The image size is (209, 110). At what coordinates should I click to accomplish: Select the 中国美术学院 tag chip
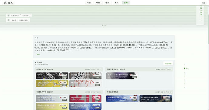coord(23,20)
